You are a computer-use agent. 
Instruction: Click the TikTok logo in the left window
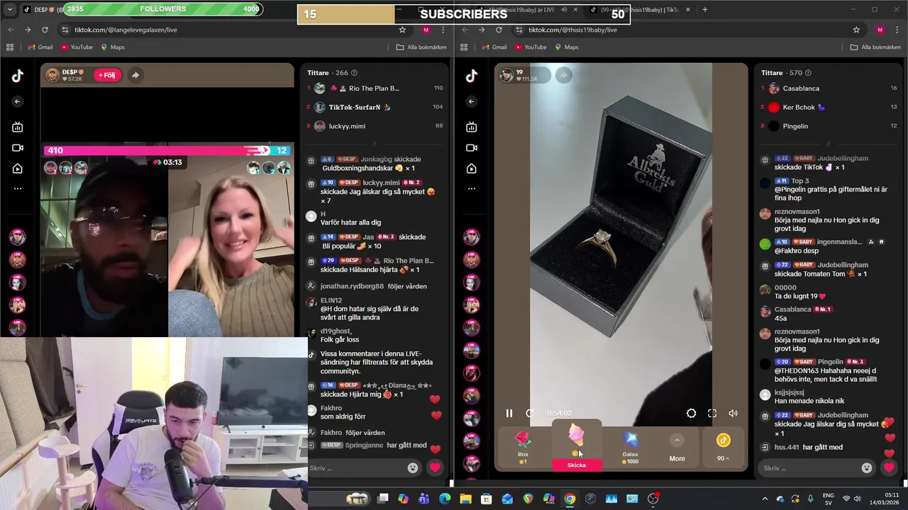[18, 76]
